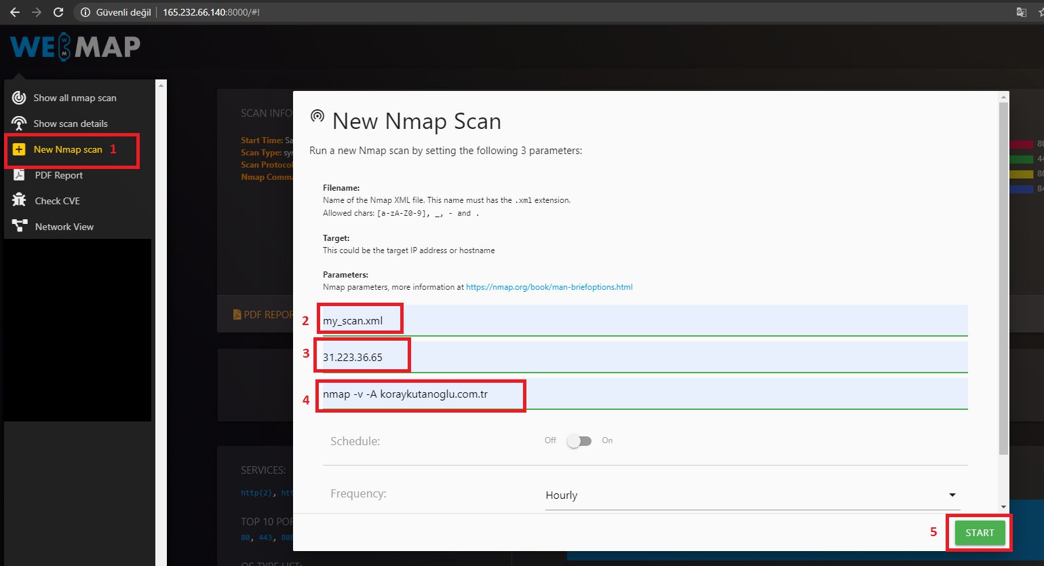This screenshot has height=566, width=1044.
Task: Open the nmap.org brief options link
Action: click(549, 286)
